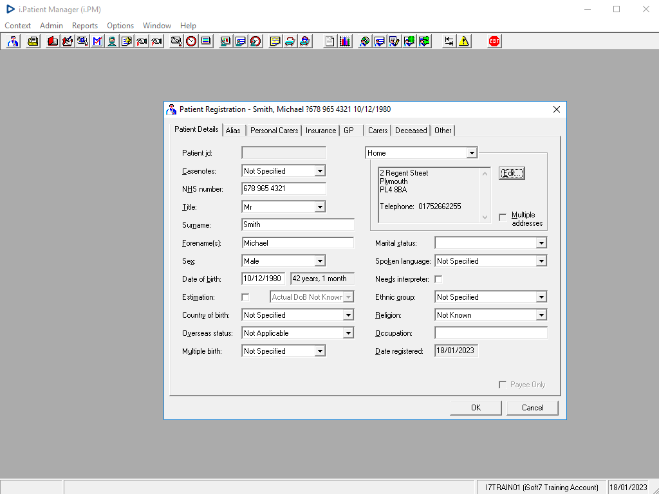Click the red open-book toolbar icon
This screenshot has height=494, width=659.
click(53, 41)
